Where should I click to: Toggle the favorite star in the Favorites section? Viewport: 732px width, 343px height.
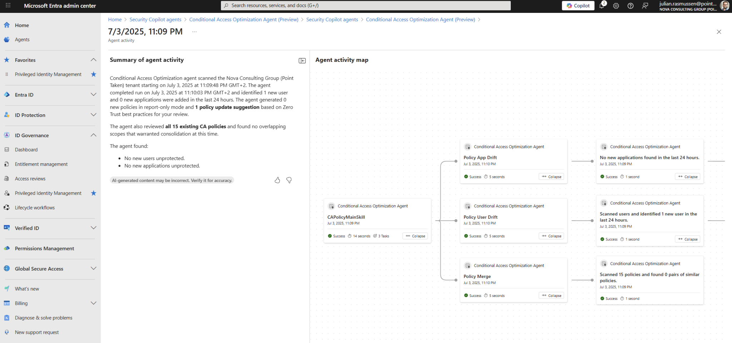93,74
